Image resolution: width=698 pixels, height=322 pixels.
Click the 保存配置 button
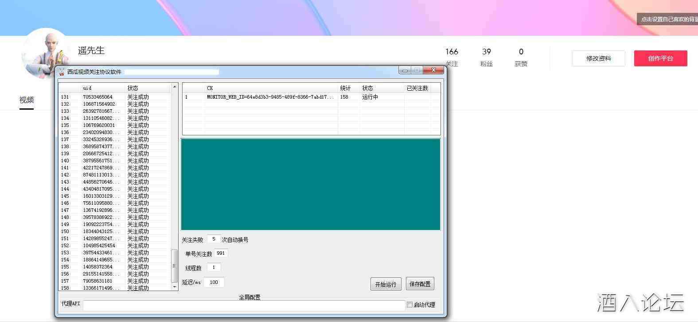point(420,284)
